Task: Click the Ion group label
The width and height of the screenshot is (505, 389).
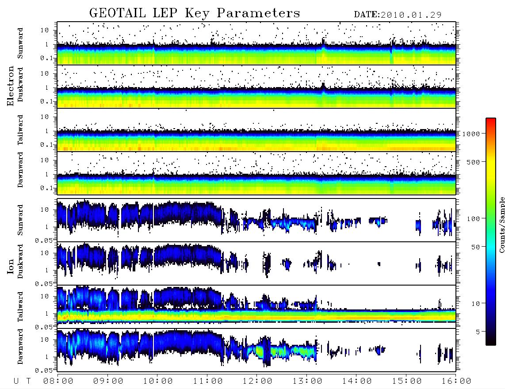Action: [11, 267]
